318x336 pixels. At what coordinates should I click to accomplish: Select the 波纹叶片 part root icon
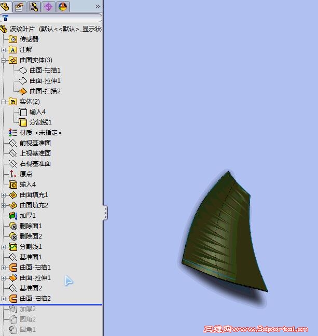pyautogui.click(x=4, y=29)
